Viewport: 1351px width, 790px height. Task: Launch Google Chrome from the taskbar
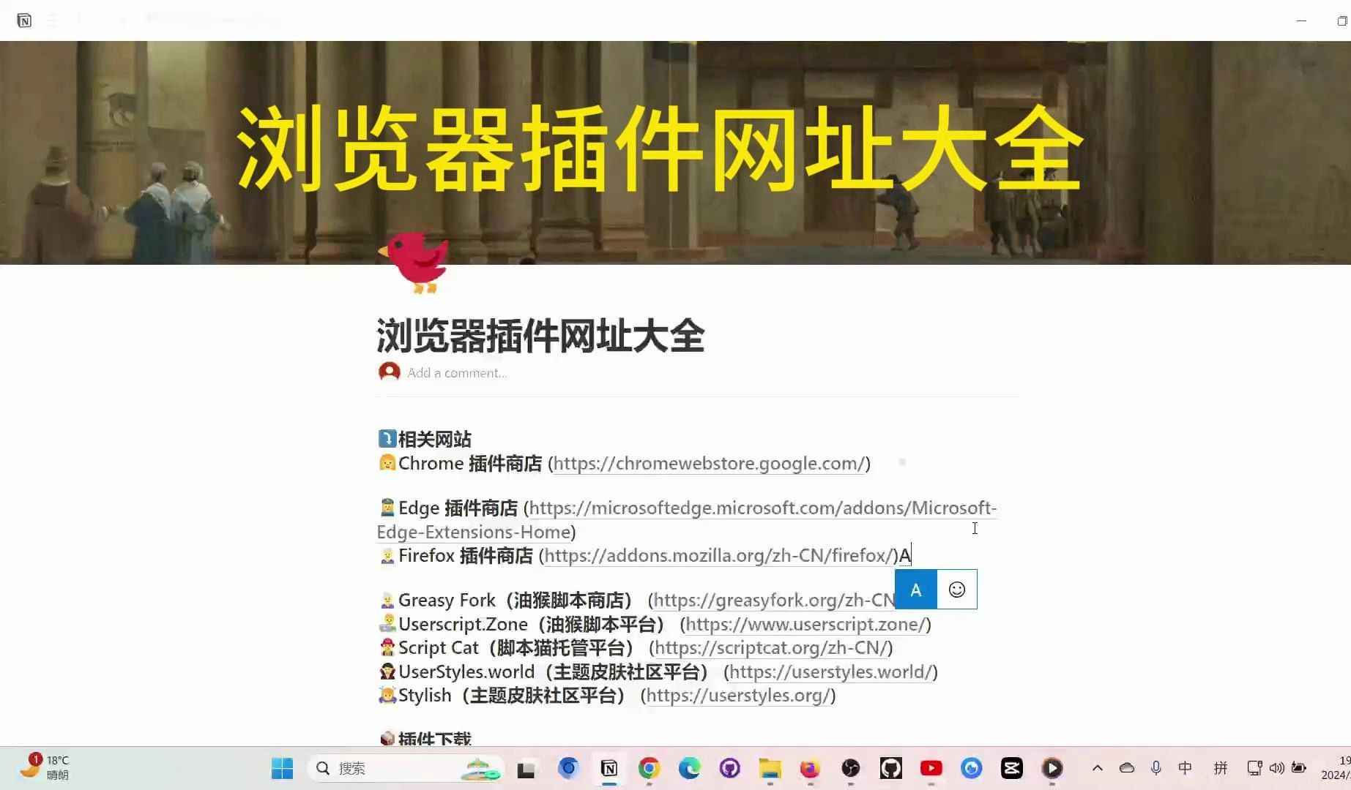pyautogui.click(x=649, y=768)
